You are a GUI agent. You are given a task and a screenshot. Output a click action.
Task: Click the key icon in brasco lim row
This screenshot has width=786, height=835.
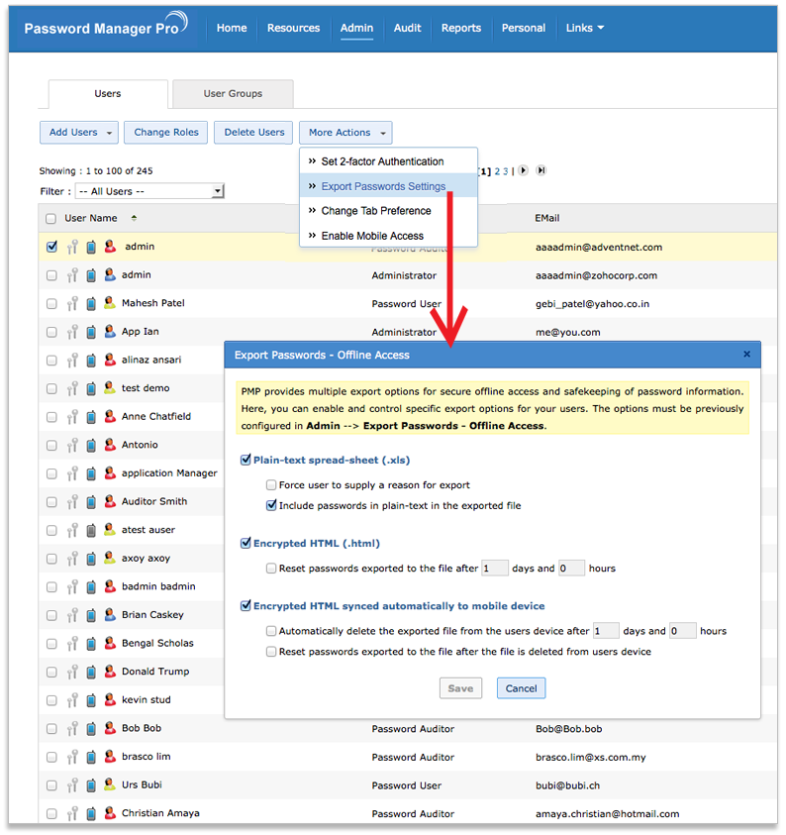click(x=72, y=757)
